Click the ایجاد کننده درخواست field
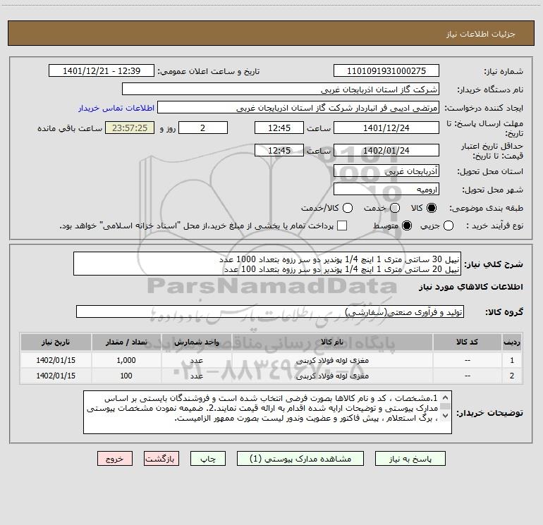Image resolution: width=543 pixels, height=525 pixels. pyautogui.click(x=298, y=108)
